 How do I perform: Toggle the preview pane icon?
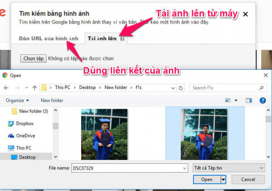tap(249, 100)
